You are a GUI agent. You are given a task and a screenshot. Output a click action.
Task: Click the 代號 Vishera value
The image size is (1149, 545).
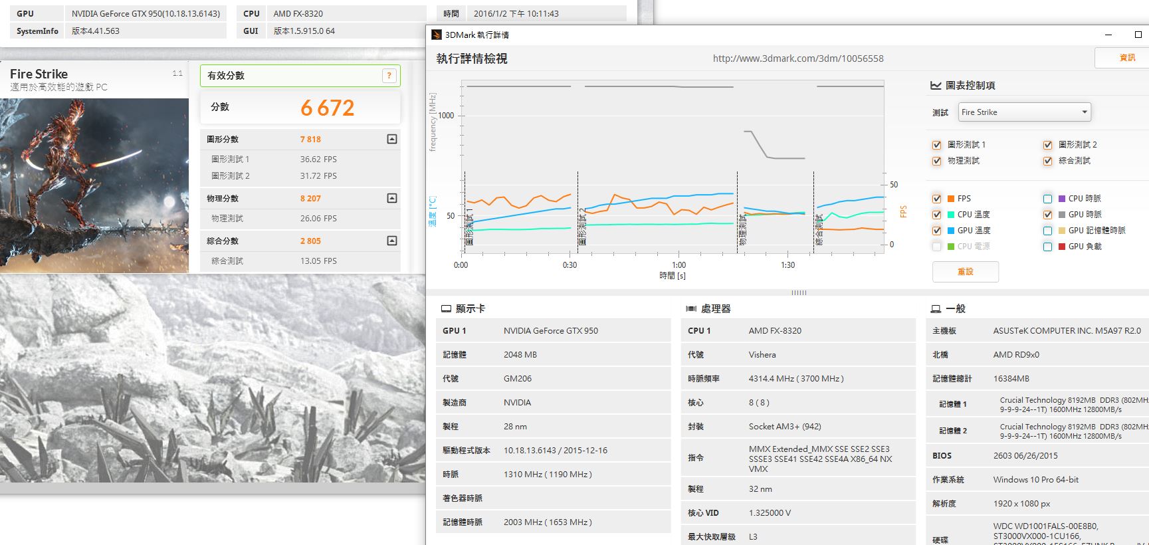(762, 355)
